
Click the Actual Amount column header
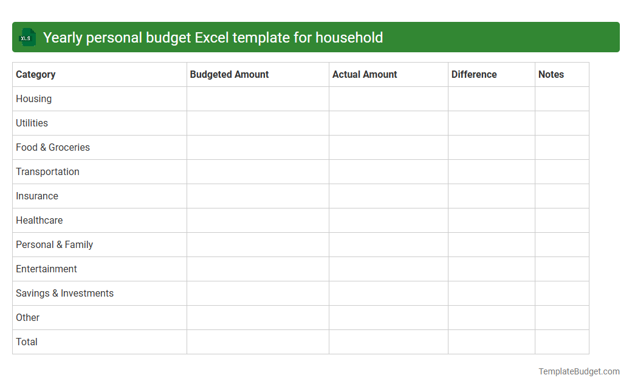pyautogui.click(x=365, y=74)
